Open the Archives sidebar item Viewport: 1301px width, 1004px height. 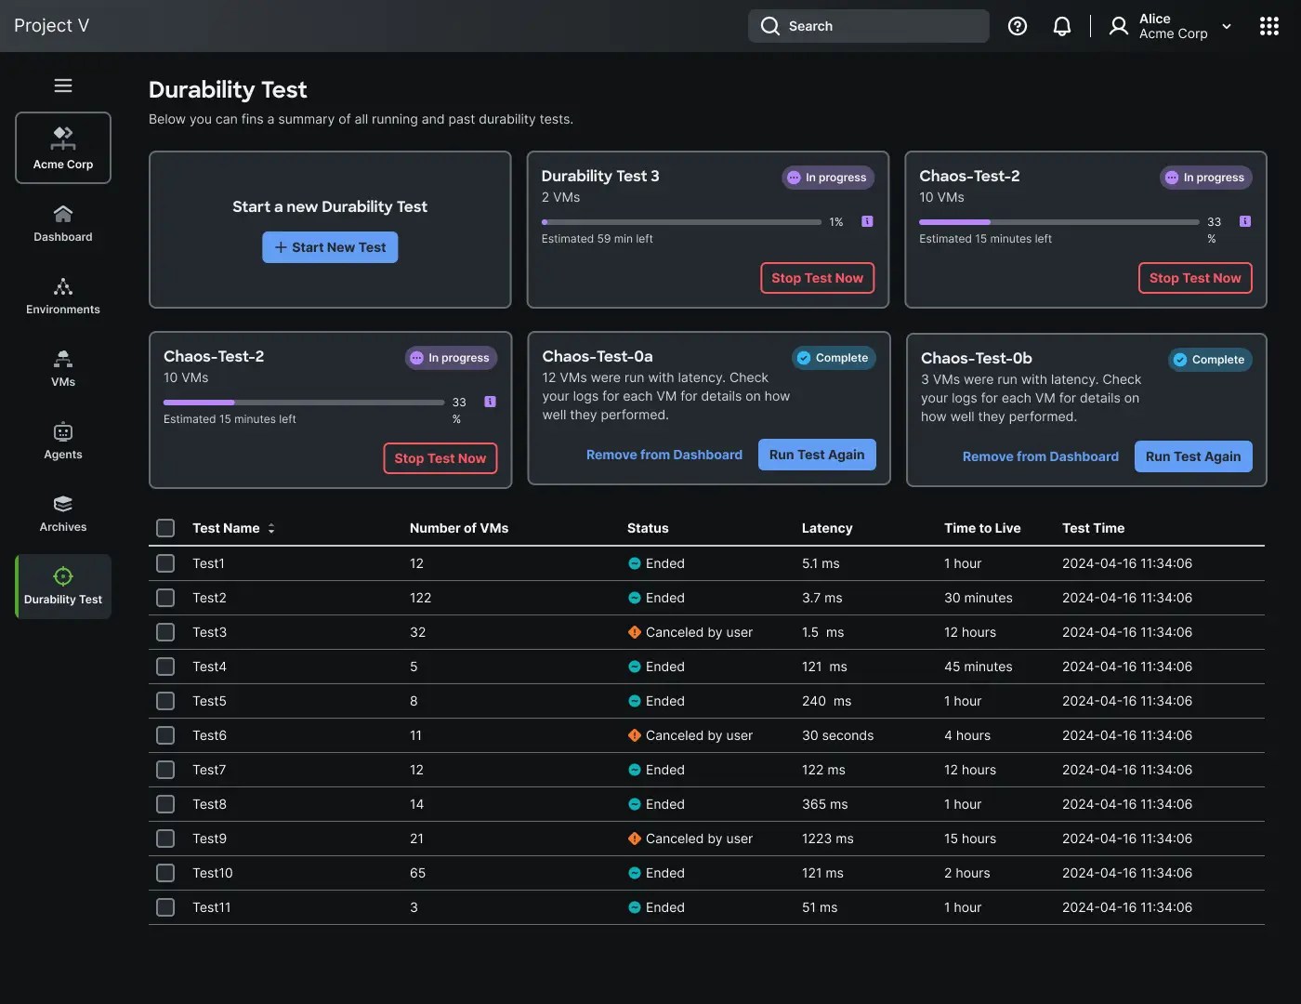click(63, 514)
